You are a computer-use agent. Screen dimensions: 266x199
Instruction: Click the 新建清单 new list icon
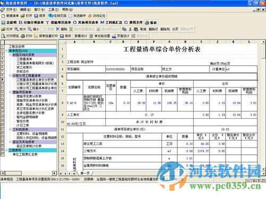3,16
